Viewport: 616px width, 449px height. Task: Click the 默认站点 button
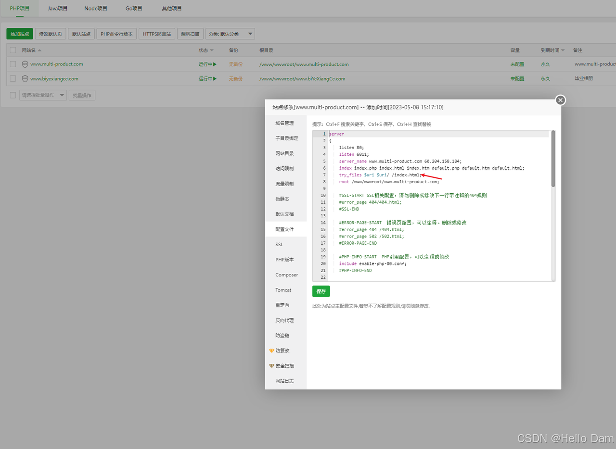tap(81, 34)
